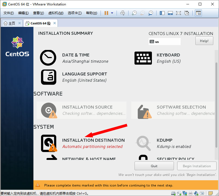Open Language Support settings
This screenshot has height=196, width=219.
48,77
